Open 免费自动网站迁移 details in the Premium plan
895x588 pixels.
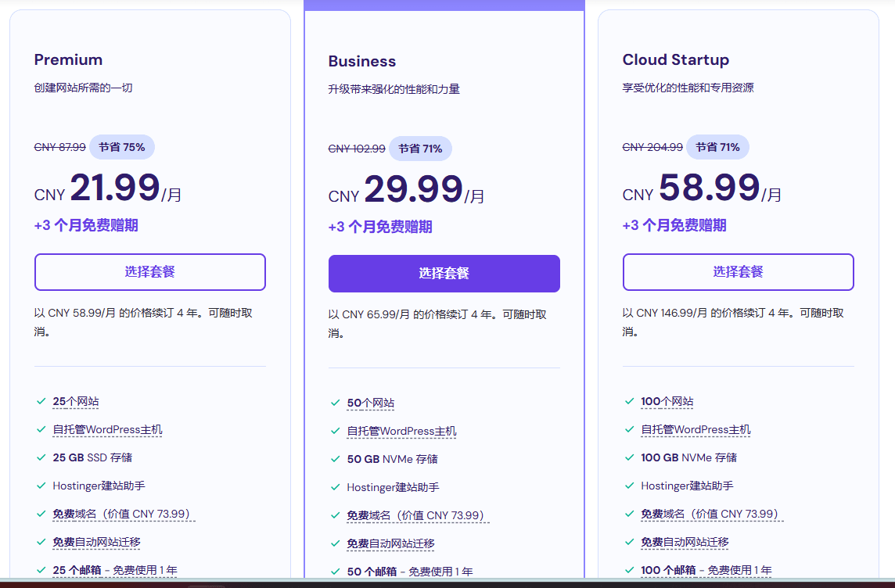coord(96,542)
